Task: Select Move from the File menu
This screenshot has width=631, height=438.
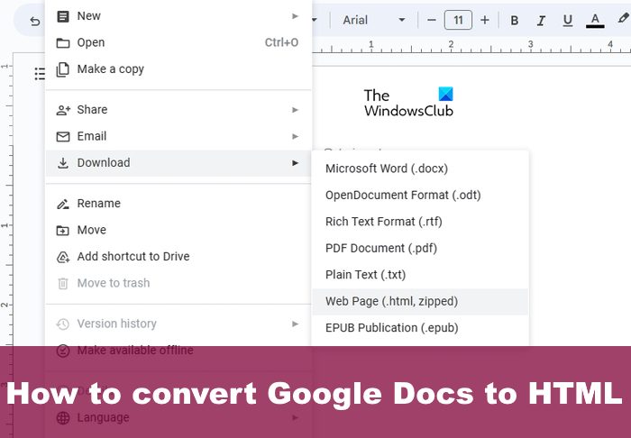Action: (178, 230)
